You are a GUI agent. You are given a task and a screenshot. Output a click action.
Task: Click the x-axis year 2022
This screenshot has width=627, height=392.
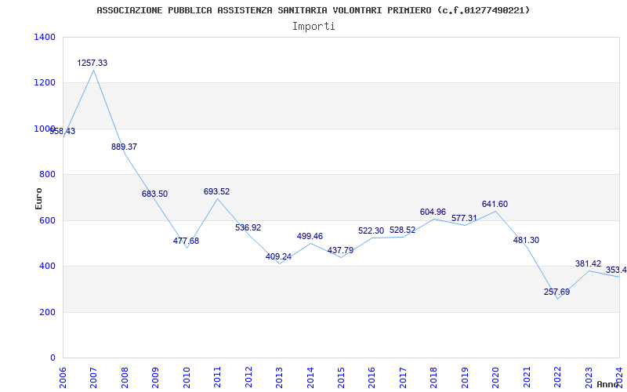point(557,377)
